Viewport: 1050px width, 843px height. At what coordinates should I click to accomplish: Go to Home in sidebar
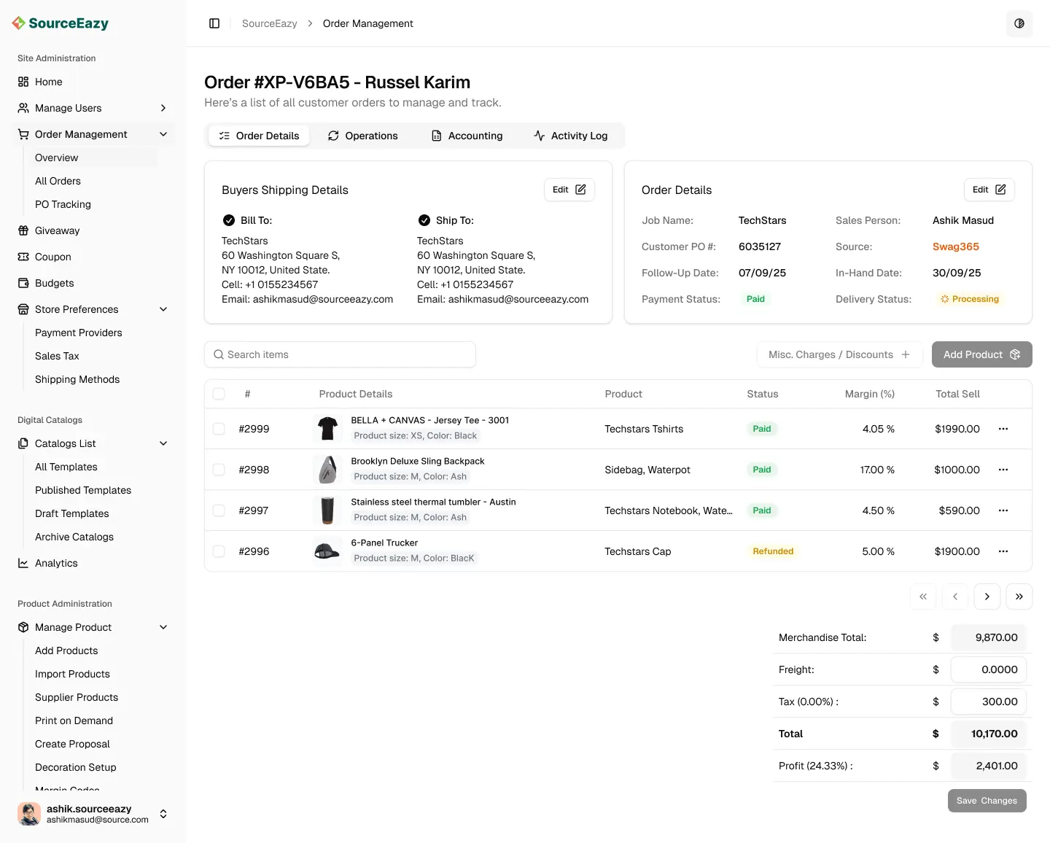pos(93,82)
